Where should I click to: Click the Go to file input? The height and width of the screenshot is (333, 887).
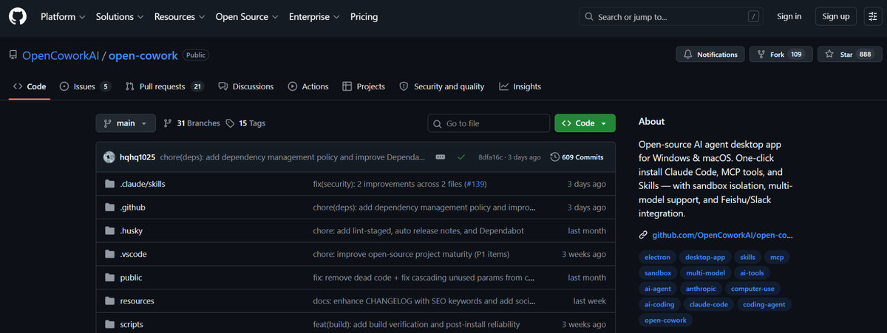pos(489,123)
